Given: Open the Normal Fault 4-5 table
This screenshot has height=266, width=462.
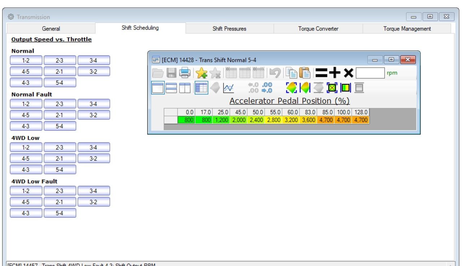Looking at the screenshot, I should 26,115.
